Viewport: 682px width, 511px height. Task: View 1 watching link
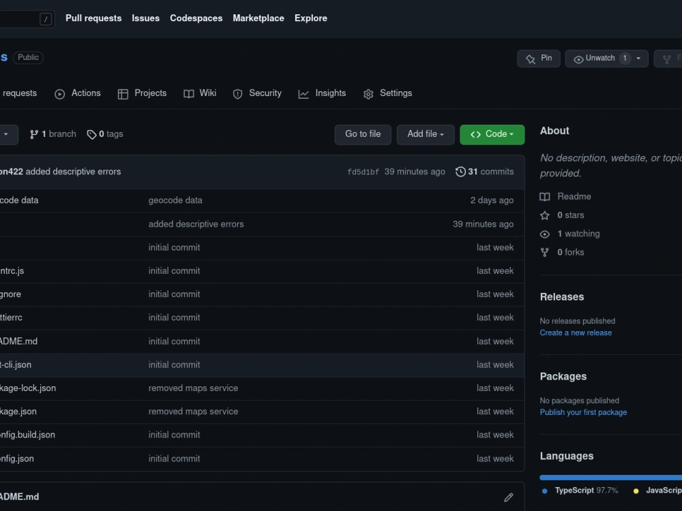578,234
